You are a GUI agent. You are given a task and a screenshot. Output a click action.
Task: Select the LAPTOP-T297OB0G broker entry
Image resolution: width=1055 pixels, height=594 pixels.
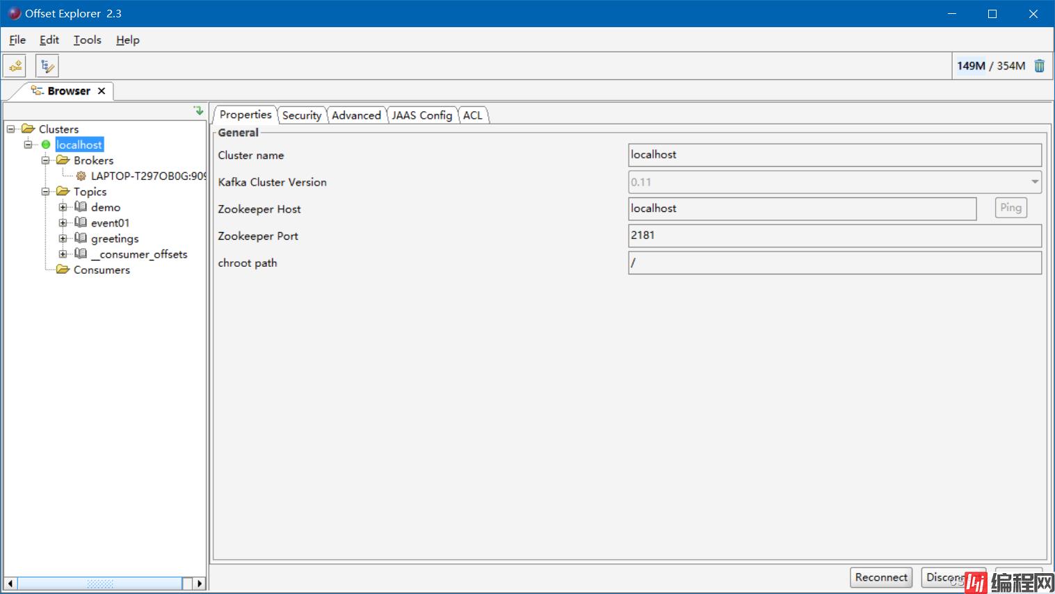(x=148, y=176)
